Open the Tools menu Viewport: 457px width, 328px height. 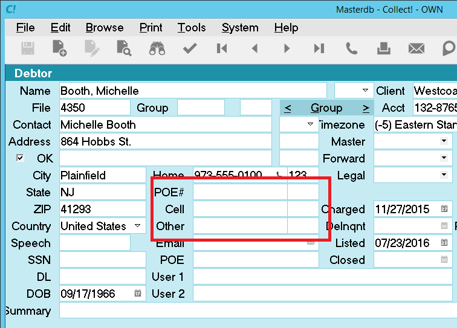tap(192, 28)
